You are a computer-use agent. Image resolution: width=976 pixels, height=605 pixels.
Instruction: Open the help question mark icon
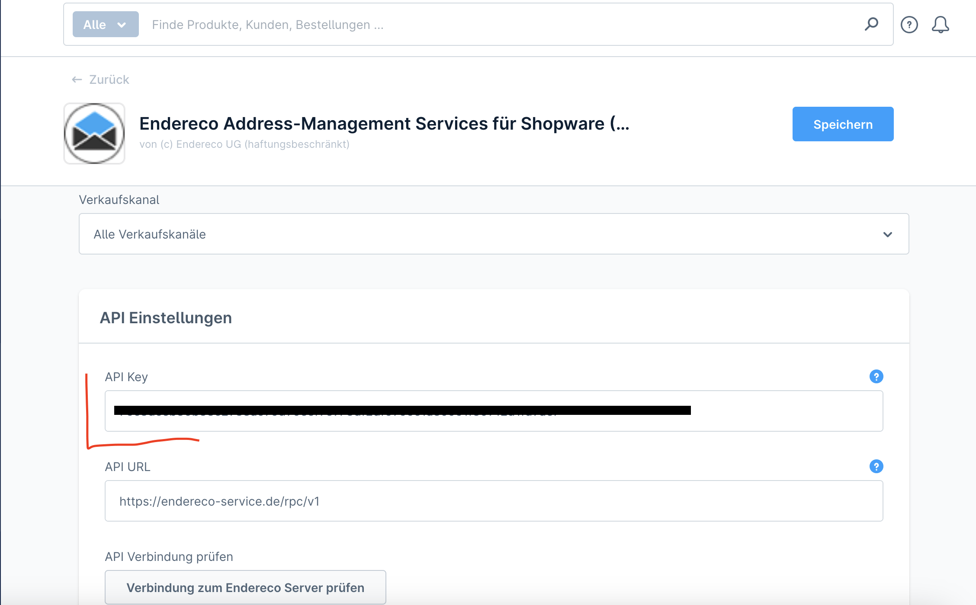click(909, 25)
